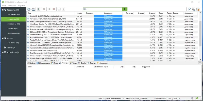Click the Устройства phone icon in sidebar
Viewport: 203px width, 101px height.
pos(5,52)
